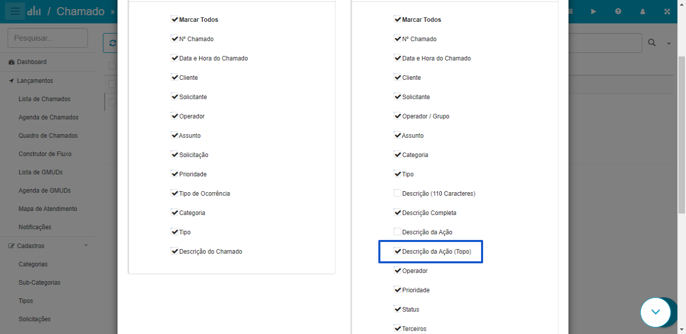Toggle fullscreen with the expand arrows icon
This screenshot has height=334, width=686.
[667, 11]
